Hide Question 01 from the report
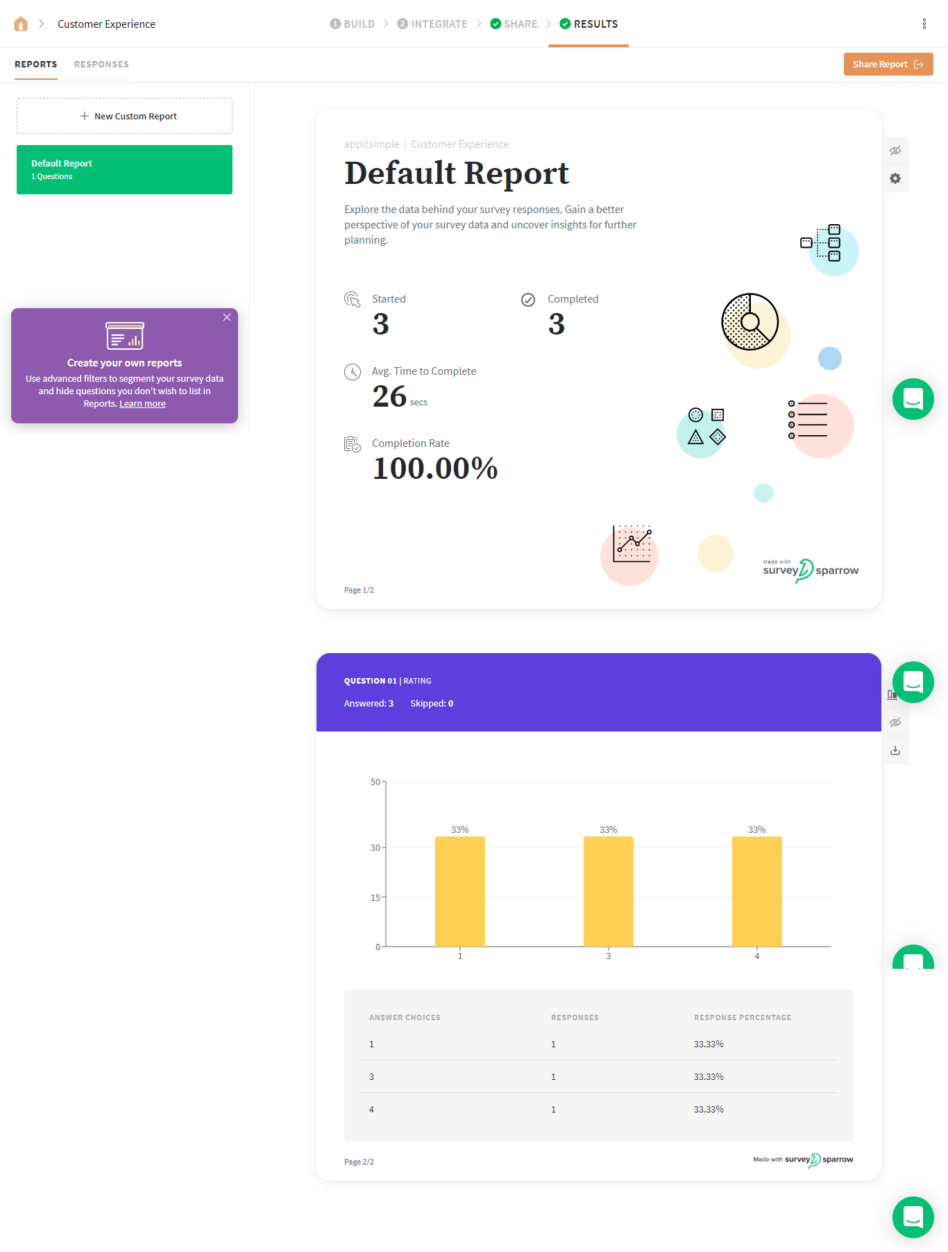Image resolution: width=948 pixels, height=1252 pixels. [x=895, y=722]
